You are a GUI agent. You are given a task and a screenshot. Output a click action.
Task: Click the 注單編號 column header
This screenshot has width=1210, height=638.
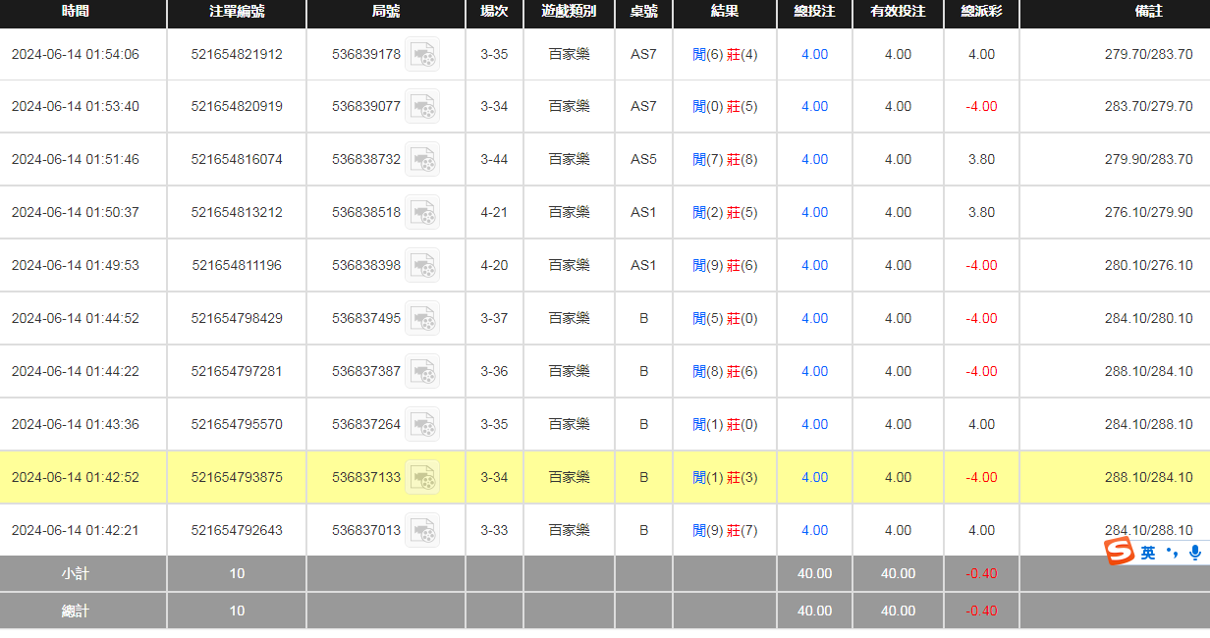(237, 12)
